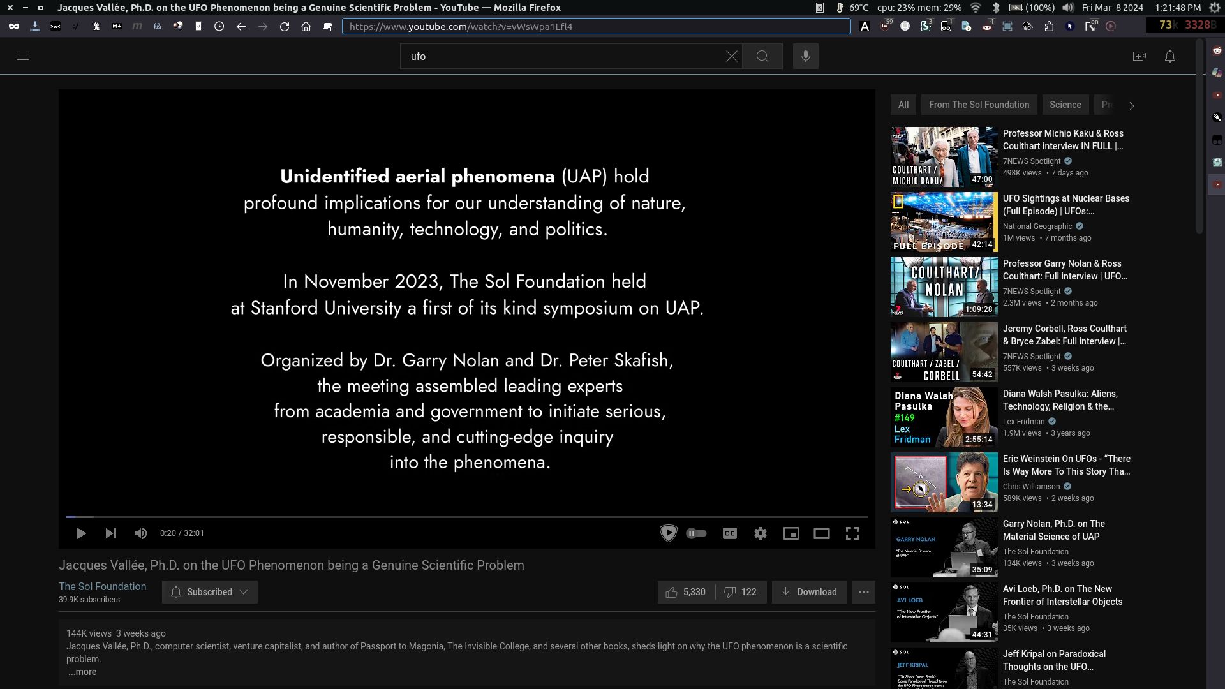Open Avi Loeb New Frontier video
The width and height of the screenshot is (1225, 689).
pos(1062,595)
